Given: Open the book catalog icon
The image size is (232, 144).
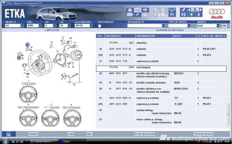Looking at the screenshot, I should click(x=137, y=10).
